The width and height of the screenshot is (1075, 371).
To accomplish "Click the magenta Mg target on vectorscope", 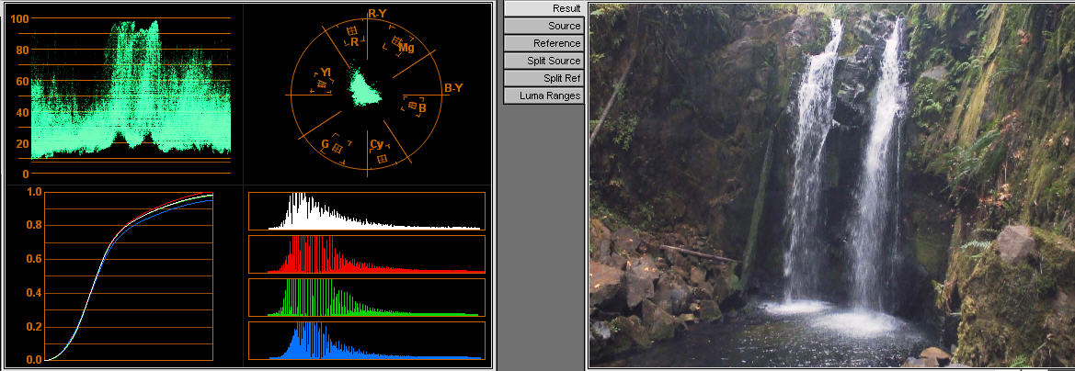I will (x=399, y=42).
